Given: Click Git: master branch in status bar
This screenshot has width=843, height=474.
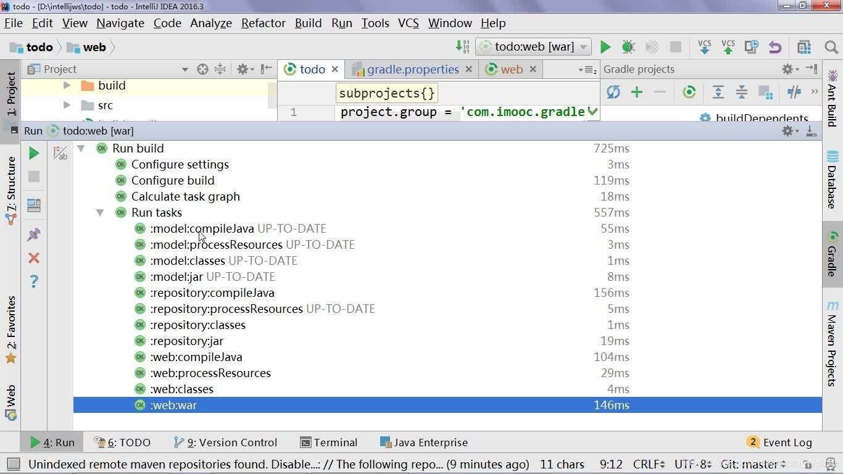Looking at the screenshot, I should click(x=754, y=464).
